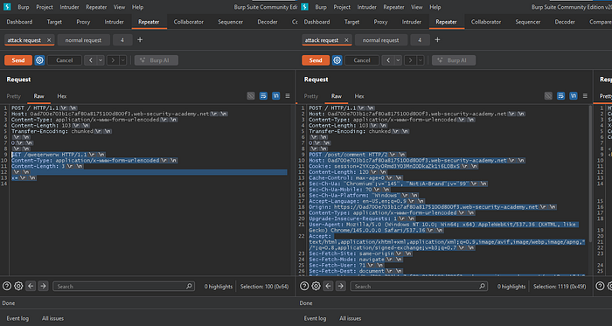Switch to Decoder tab in left window

pos(268,22)
